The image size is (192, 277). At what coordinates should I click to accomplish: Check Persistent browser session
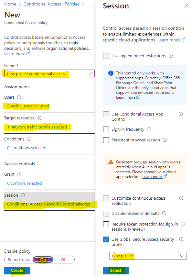pos(106,140)
